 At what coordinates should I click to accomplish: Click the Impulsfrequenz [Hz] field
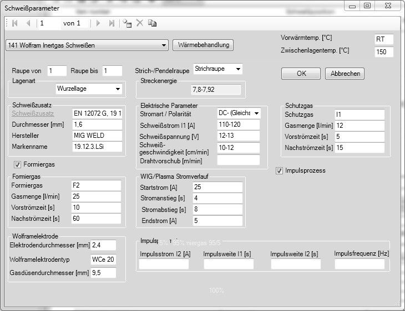coord(360,265)
